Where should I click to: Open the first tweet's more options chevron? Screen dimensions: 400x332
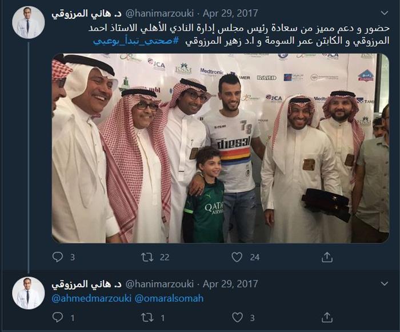384,13
